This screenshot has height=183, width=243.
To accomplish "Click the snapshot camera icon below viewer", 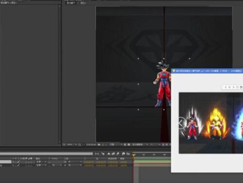I will tap(99, 145).
